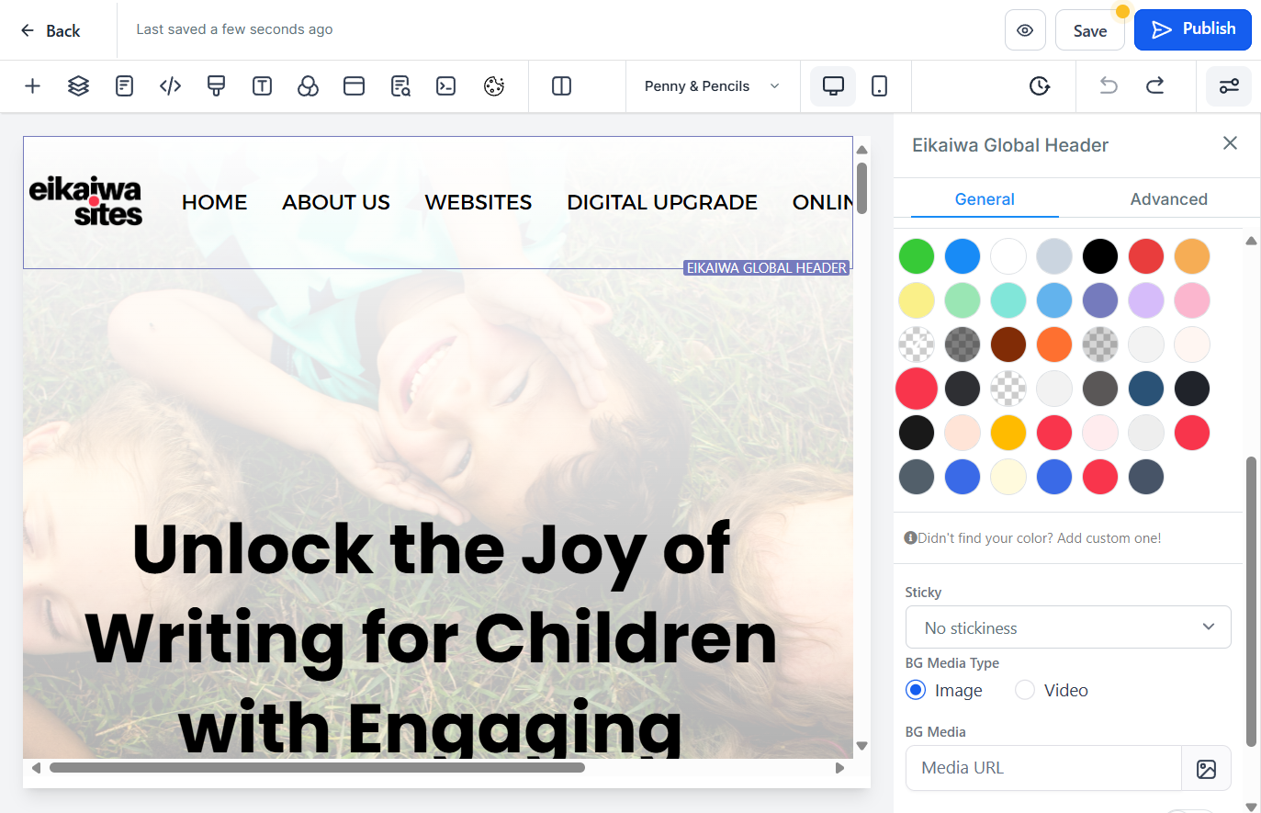Pick the amber yellow color swatch
Viewport: 1261px width, 813px height.
click(x=1008, y=433)
